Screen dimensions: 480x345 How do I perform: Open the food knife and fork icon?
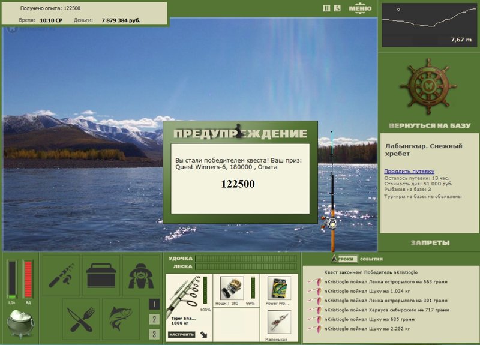point(81,319)
